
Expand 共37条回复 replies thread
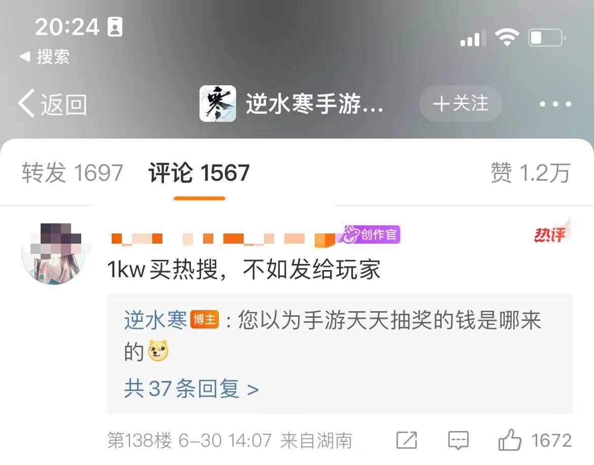pos(191,388)
